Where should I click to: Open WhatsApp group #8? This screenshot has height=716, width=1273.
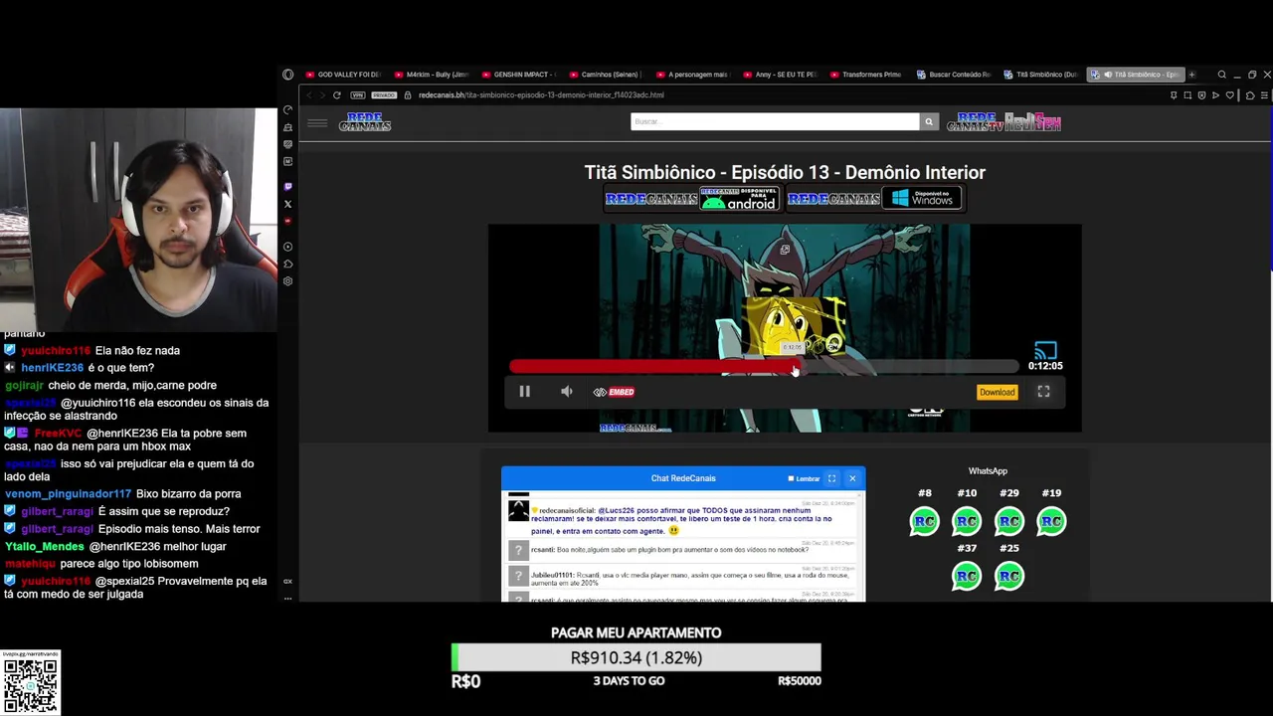tap(924, 521)
